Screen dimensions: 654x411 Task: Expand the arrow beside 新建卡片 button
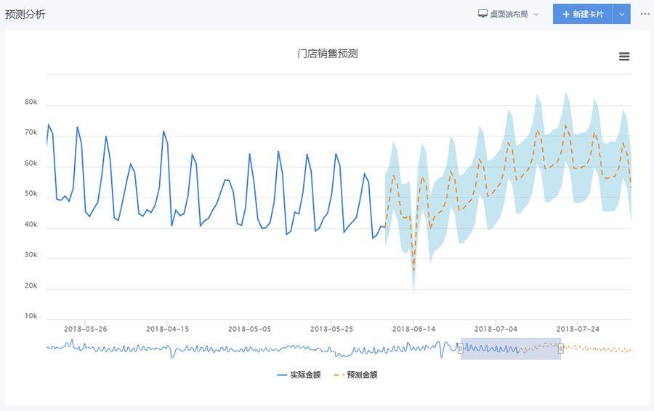click(621, 15)
